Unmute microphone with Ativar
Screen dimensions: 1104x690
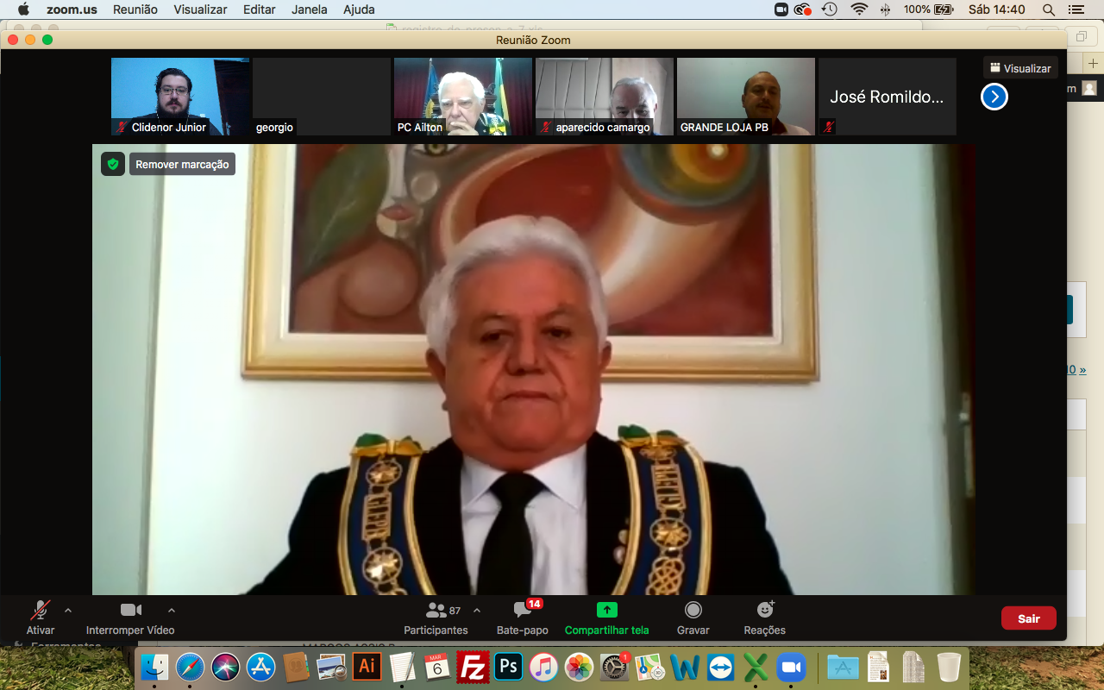[x=40, y=618]
